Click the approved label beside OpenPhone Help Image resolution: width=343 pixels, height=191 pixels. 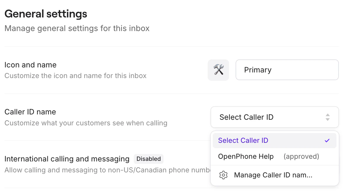point(301,156)
